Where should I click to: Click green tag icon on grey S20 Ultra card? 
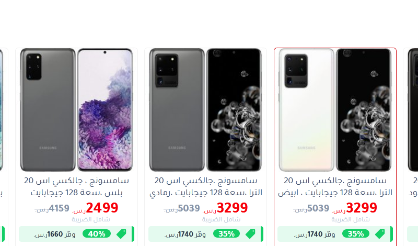pos(251,234)
